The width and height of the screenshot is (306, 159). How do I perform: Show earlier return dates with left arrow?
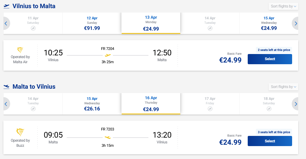coord(6,104)
